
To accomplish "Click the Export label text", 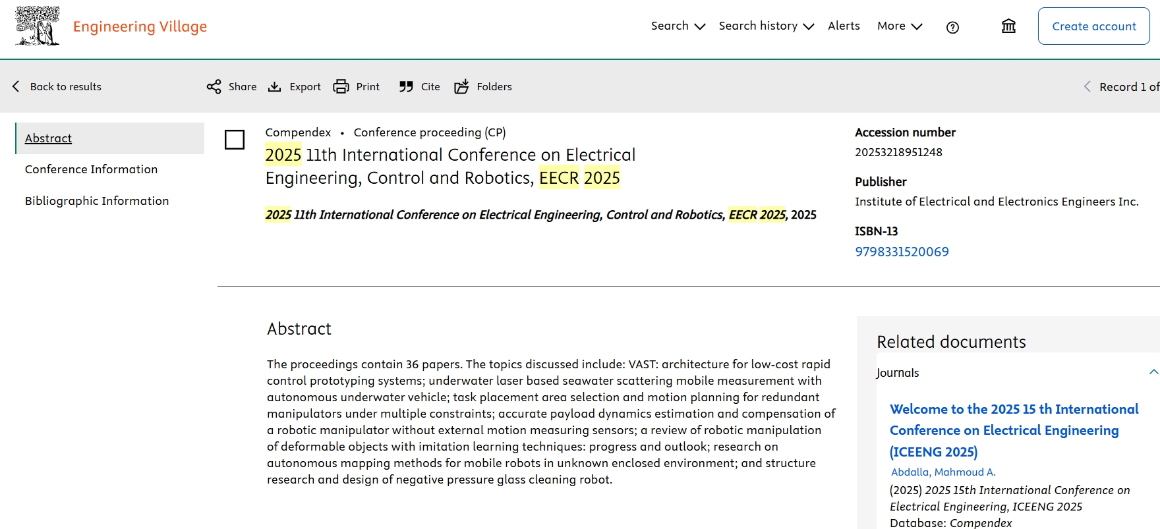I will [x=305, y=86].
